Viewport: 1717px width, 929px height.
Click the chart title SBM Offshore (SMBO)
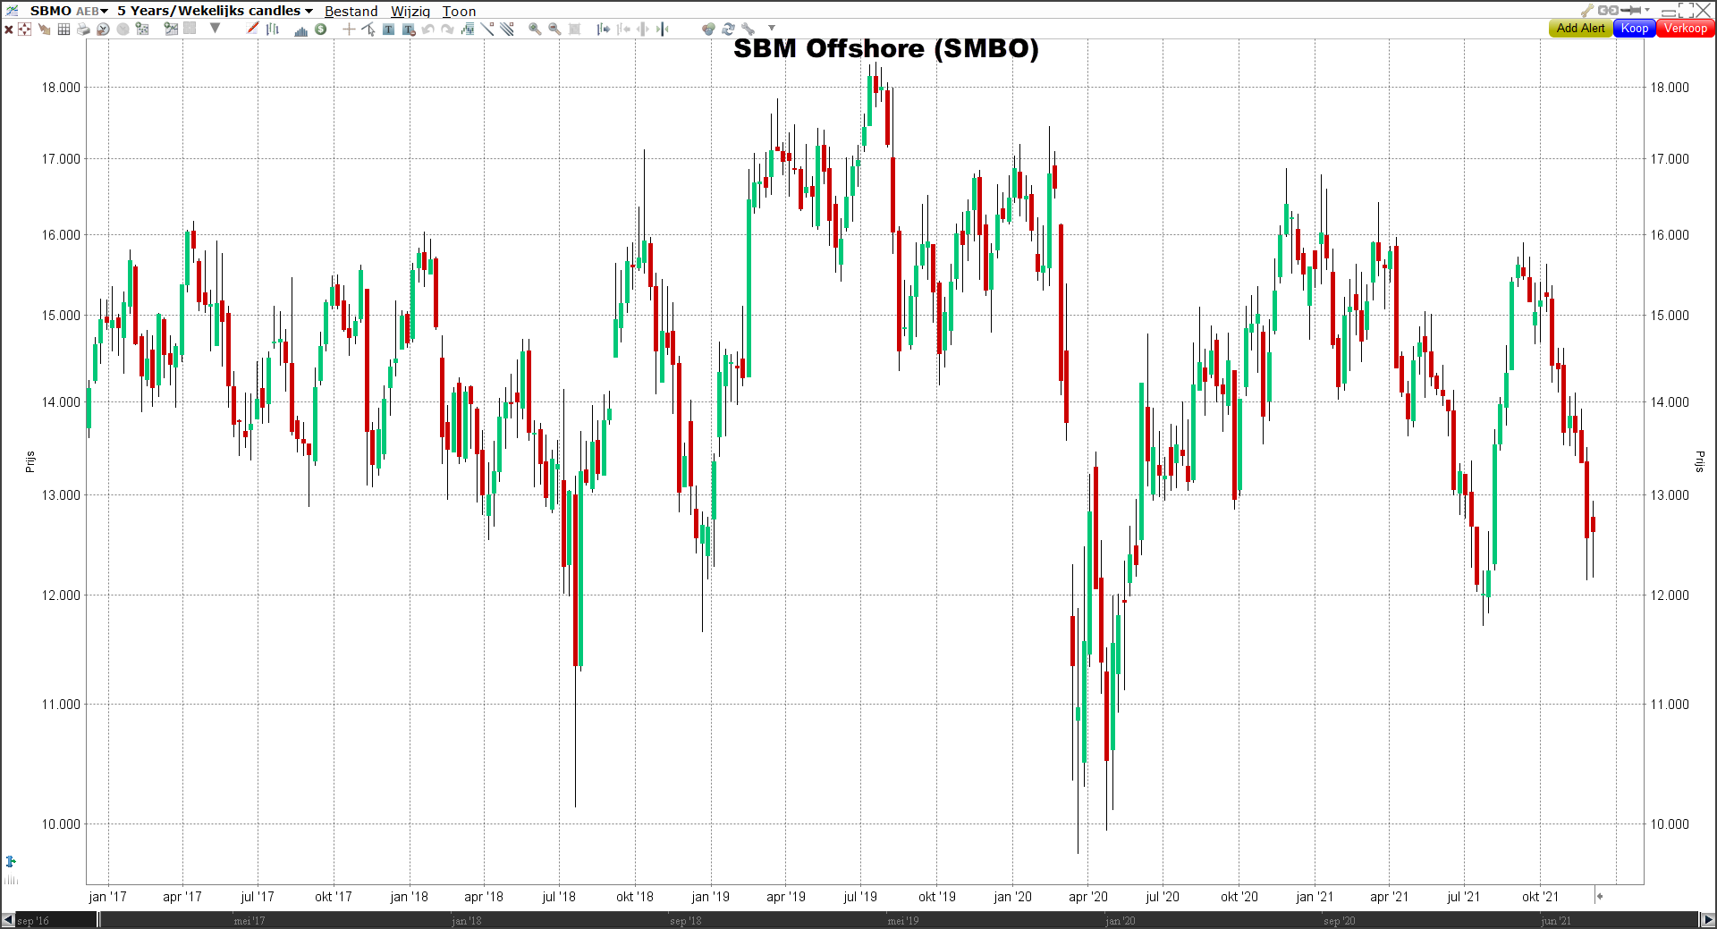pos(886,48)
